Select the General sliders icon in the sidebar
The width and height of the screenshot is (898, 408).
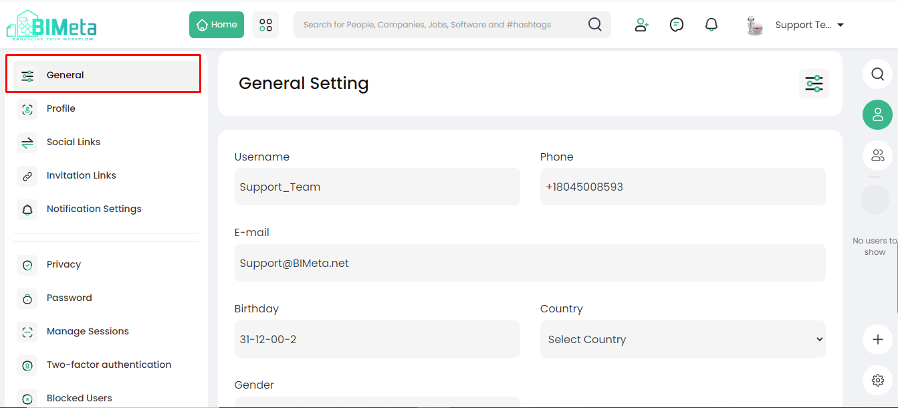pos(27,76)
